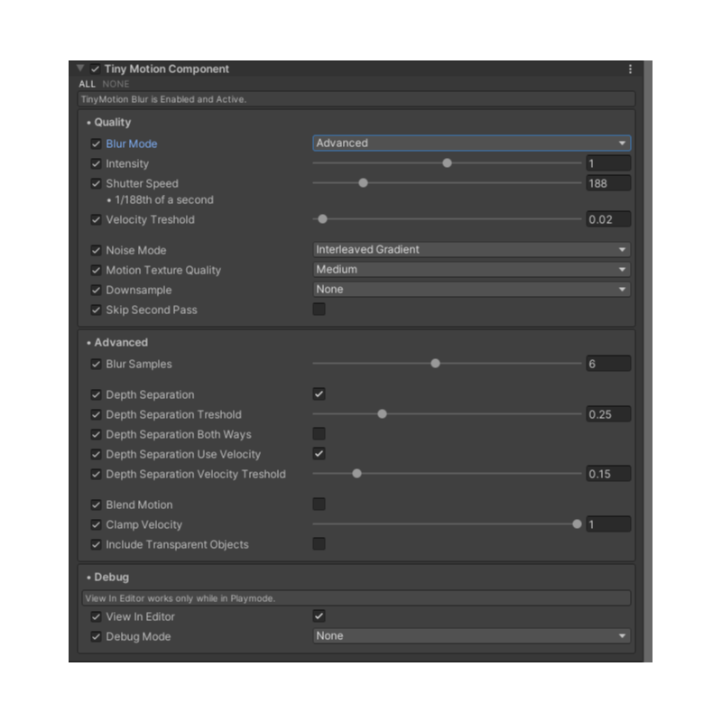This screenshot has height=722, width=722.
Task: Enable the Include Transparent Objects checkbox
Action: point(319,544)
